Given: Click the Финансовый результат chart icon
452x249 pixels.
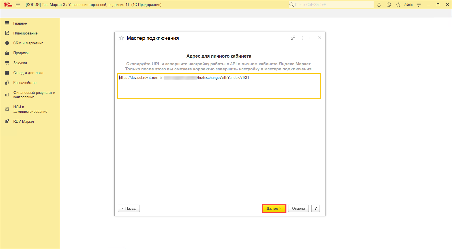Looking at the screenshot, I should pos(7,95).
